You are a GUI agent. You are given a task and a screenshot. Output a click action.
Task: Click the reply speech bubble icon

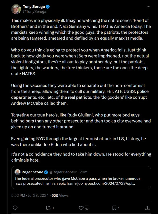[x=15, y=208]
